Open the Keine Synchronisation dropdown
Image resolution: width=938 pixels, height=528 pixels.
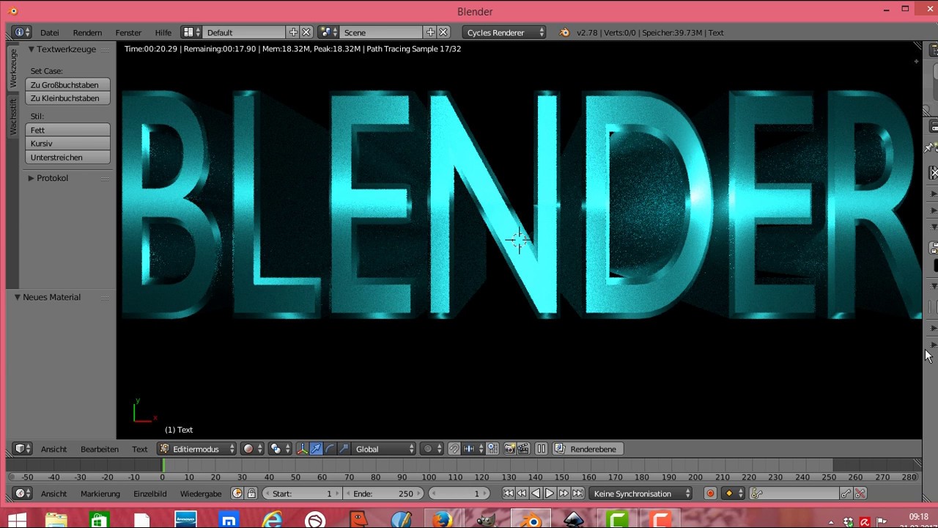pyautogui.click(x=641, y=494)
